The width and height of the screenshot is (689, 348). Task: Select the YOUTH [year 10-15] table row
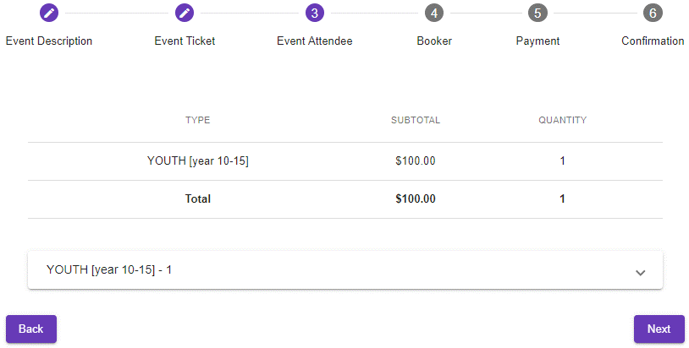point(345,161)
